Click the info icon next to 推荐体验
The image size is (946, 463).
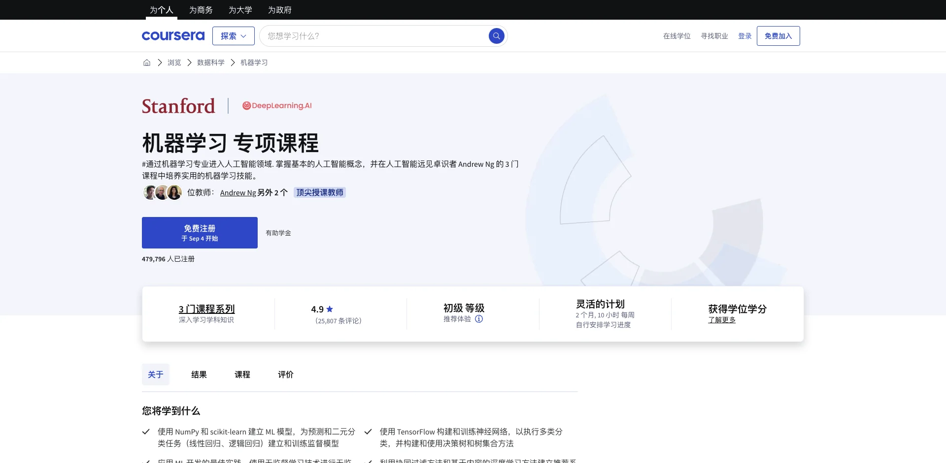click(479, 319)
